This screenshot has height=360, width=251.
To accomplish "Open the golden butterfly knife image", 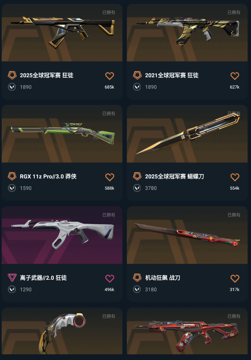I will click(187, 134).
